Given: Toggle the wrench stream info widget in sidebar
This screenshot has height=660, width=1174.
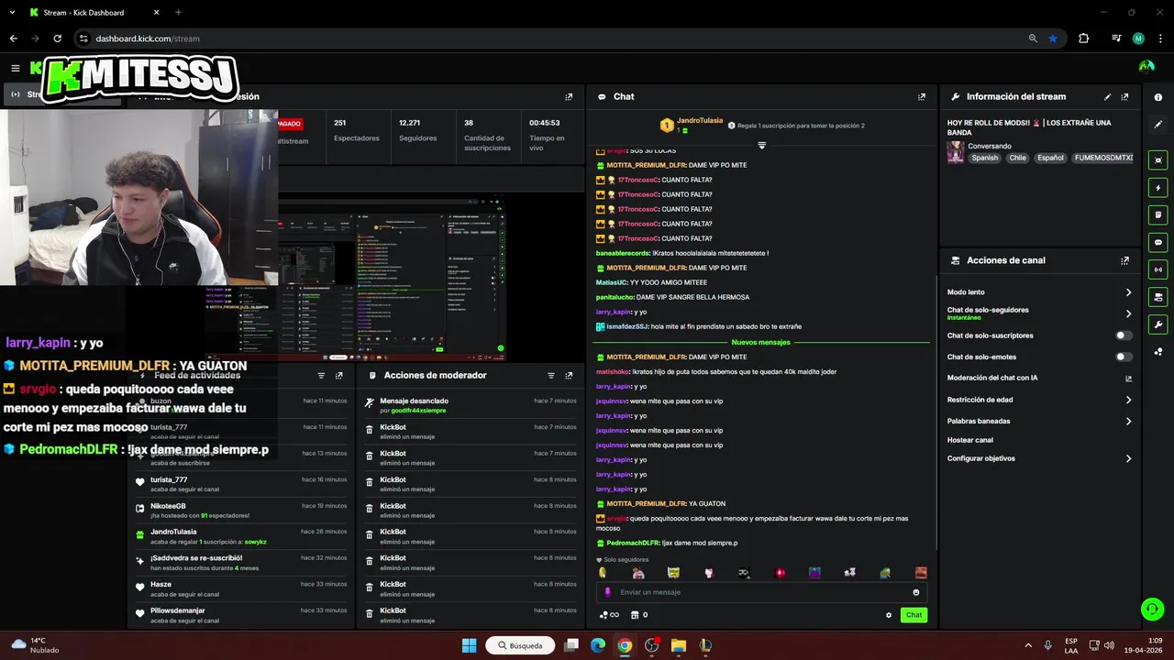Looking at the screenshot, I should click(1158, 324).
